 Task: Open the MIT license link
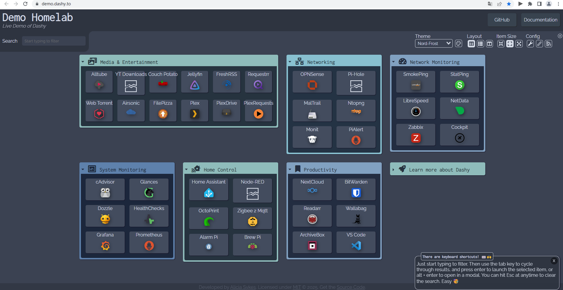[x=297, y=287]
